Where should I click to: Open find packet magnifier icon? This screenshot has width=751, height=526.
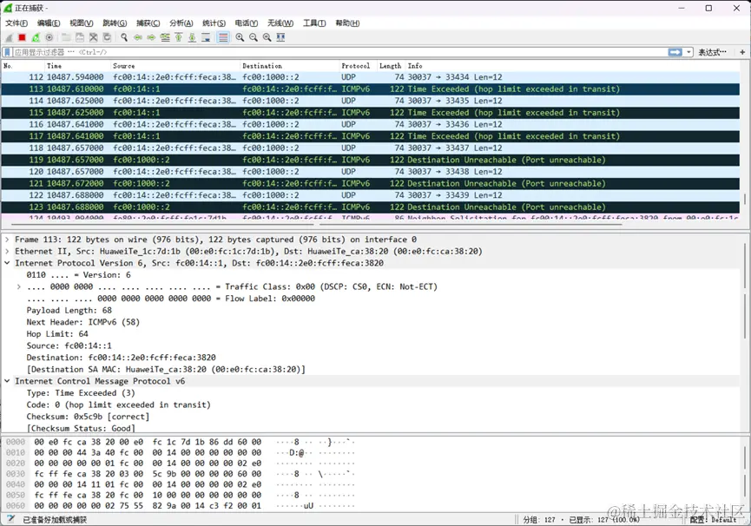pos(124,37)
